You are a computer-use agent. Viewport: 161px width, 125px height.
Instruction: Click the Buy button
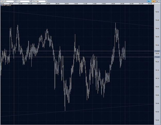pos(149,1)
